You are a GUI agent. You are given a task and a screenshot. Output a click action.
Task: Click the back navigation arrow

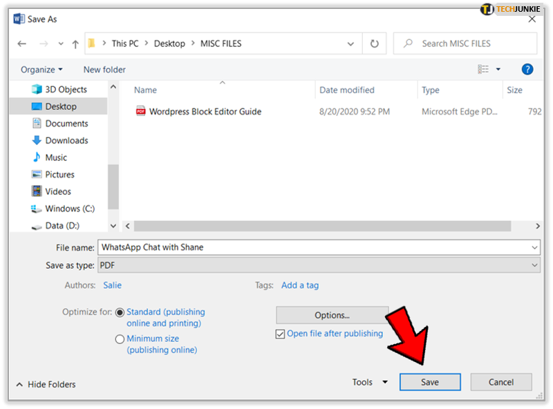tap(22, 44)
